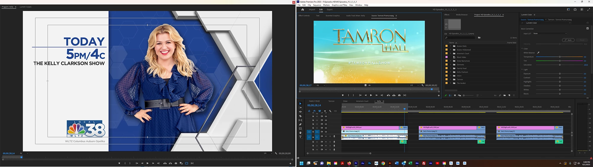This screenshot has width=593, height=167.
Task: Select the Hand tool
Action: (300, 133)
